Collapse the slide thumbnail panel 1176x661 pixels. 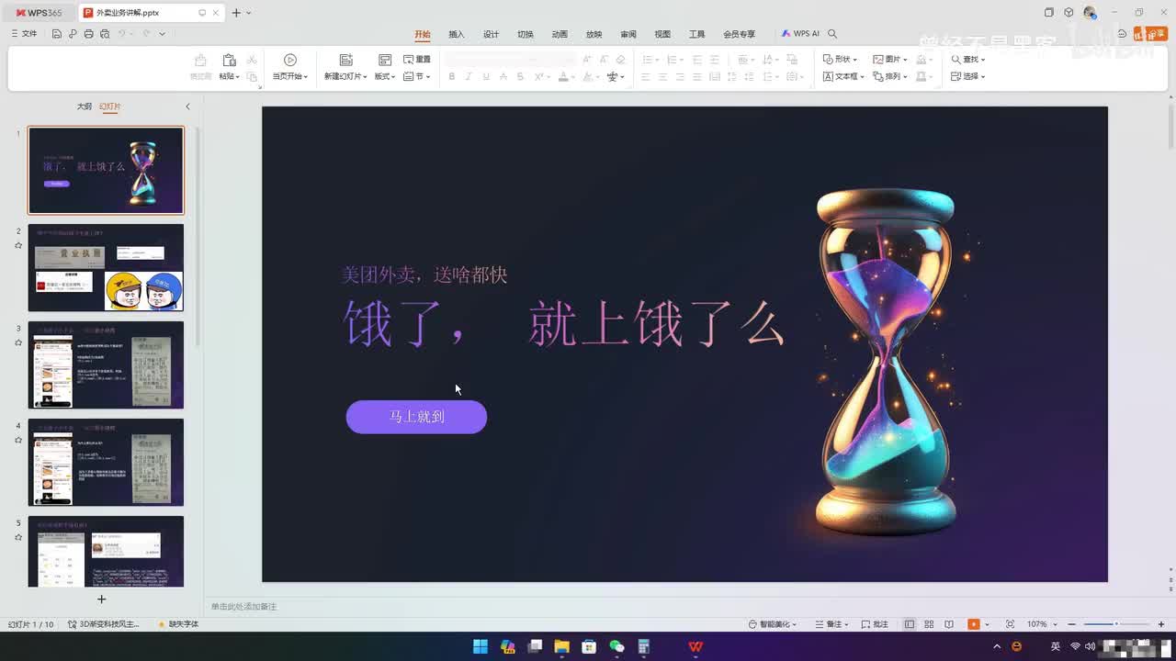click(x=187, y=106)
